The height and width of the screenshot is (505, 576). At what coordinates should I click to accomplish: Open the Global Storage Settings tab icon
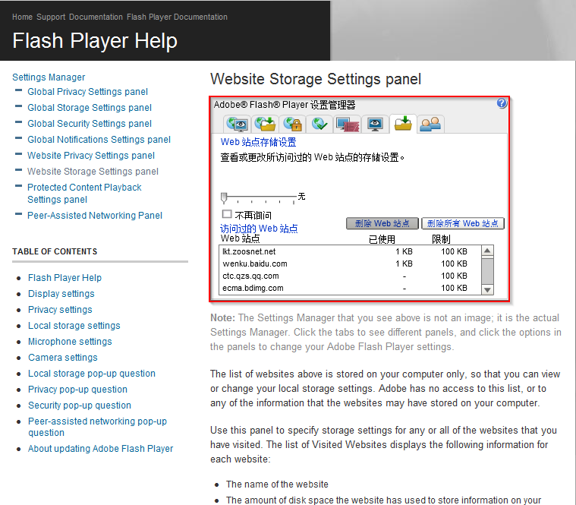point(265,125)
